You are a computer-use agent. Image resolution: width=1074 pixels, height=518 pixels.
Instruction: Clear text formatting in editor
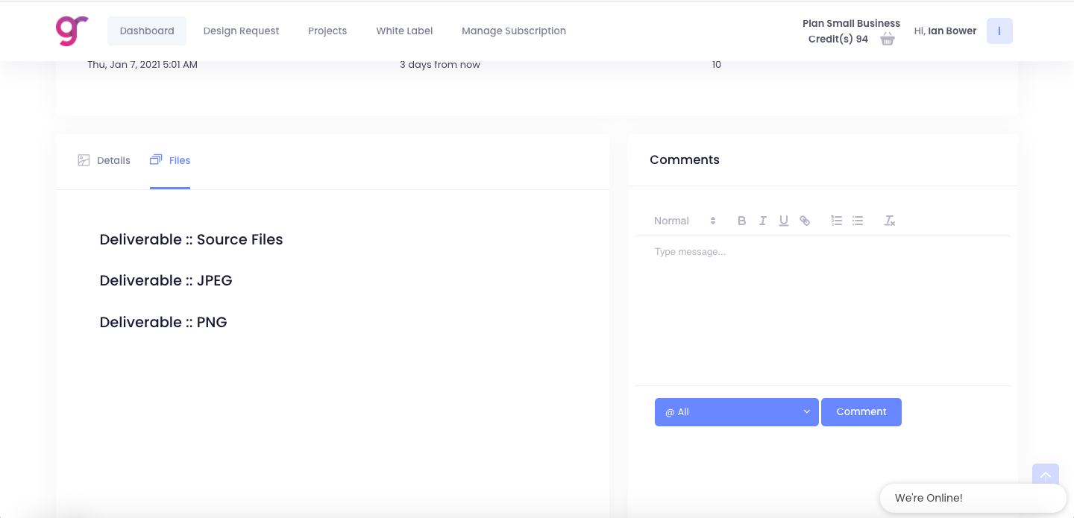[x=890, y=221]
